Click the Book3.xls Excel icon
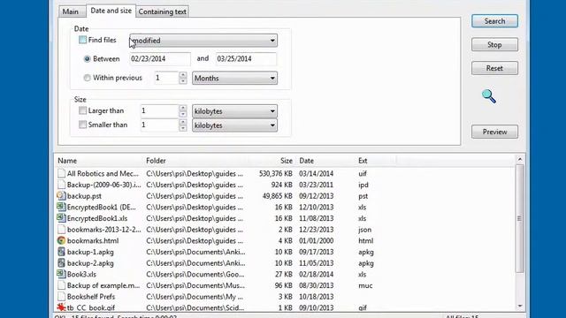Image resolution: width=566 pixels, height=318 pixels. click(61, 274)
